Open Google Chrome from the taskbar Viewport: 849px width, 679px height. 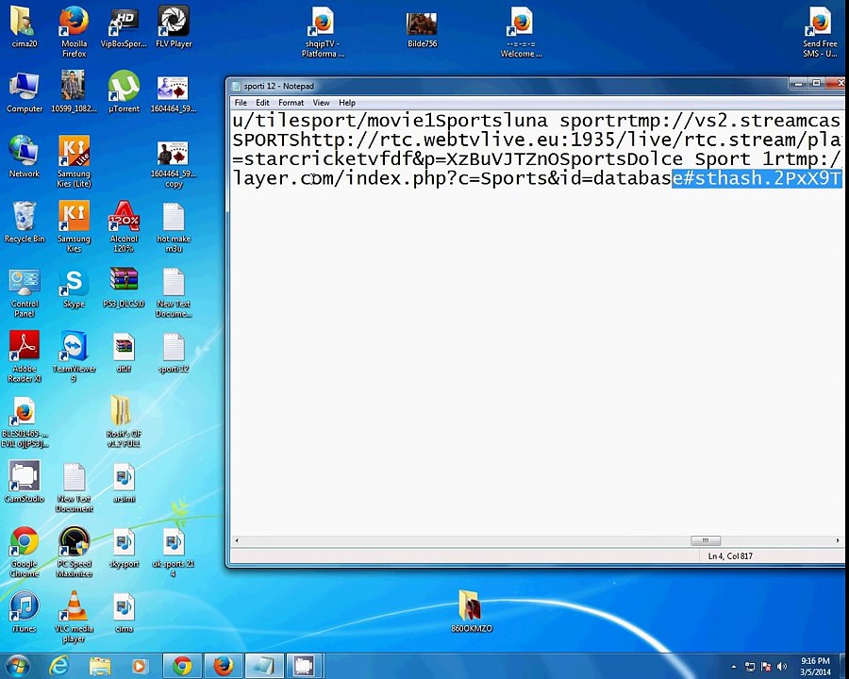(182, 667)
